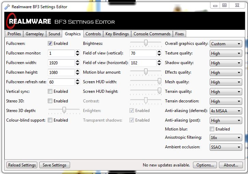248x174 pixels.
Task: Open the Fixes tab
Action: (x=180, y=34)
